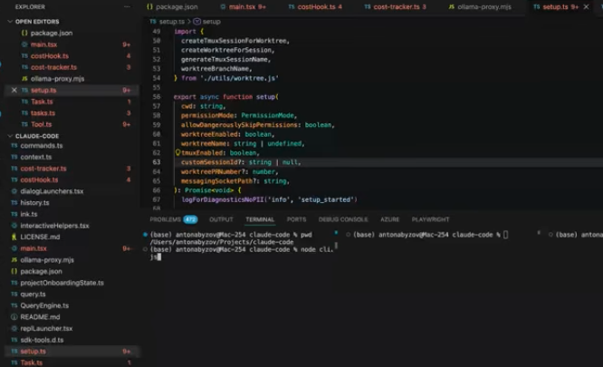
Task: Select setup.ts in the CLAUDE-CODE tree
Action: pos(33,352)
